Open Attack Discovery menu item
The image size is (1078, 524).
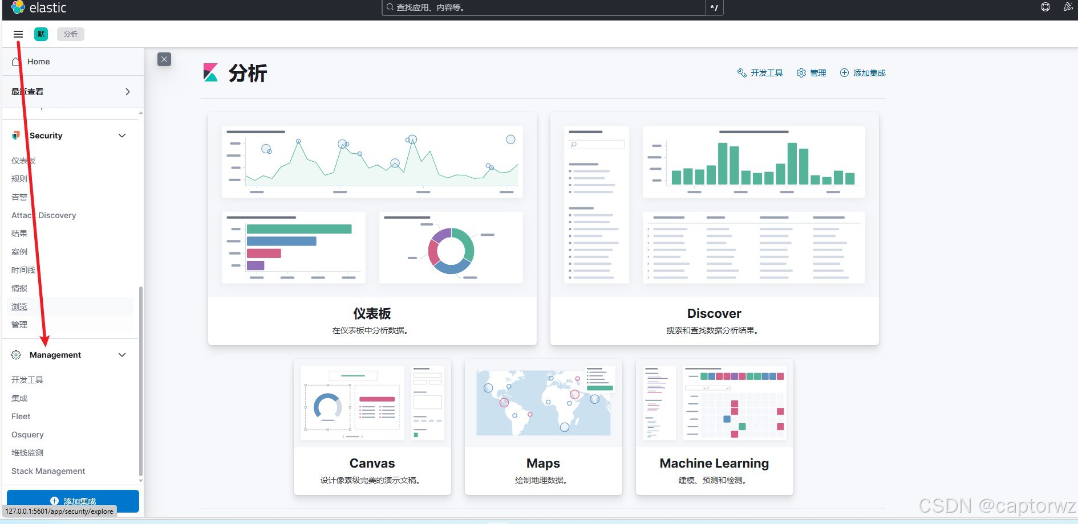coord(43,215)
